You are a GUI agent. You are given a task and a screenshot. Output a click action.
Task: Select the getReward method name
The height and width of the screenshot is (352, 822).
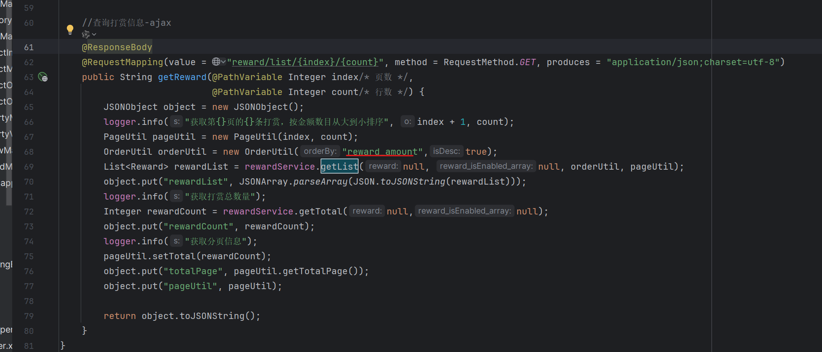coord(182,77)
